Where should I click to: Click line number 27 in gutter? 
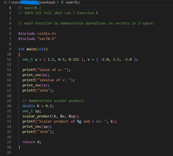[9, 142]
